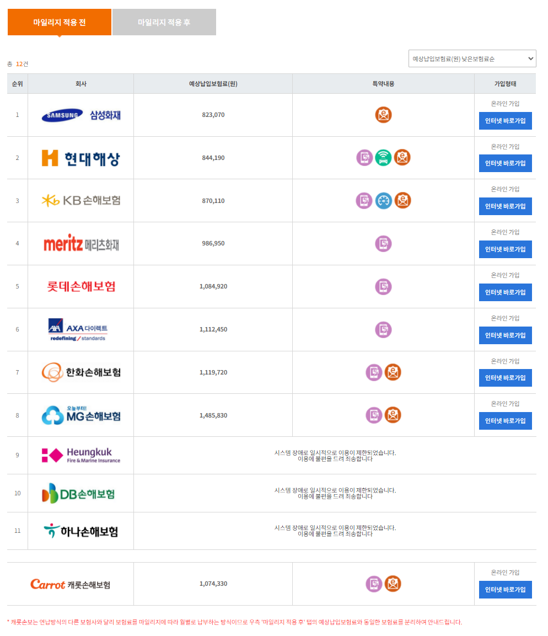Click the 특약내용 column header
This screenshot has width=548, height=636.
384,84
